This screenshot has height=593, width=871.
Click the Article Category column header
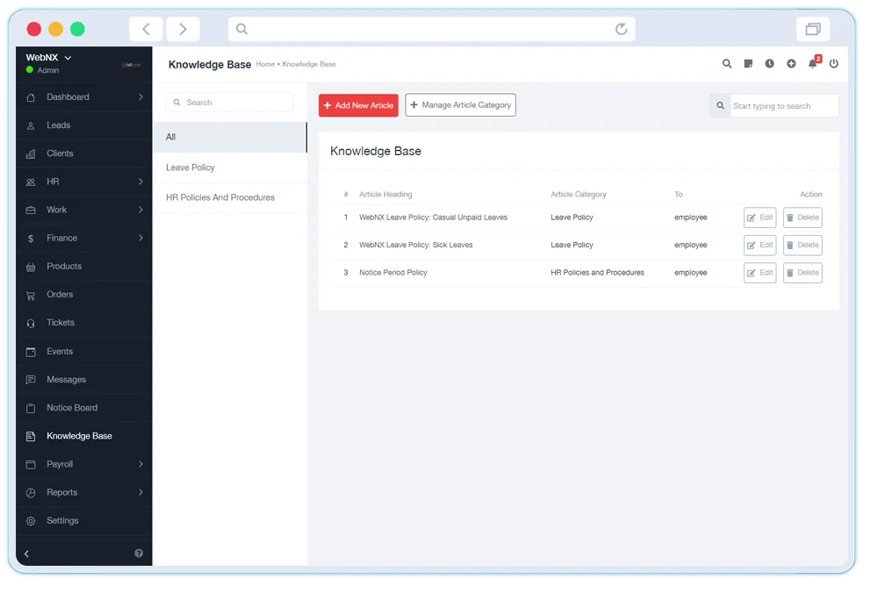point(579,195)
